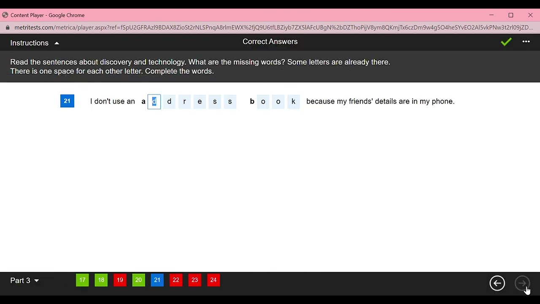The height and width of the screenshot is (304, 540).
Task: Open the Part 3 dropdown
Action: pos(24,280)
